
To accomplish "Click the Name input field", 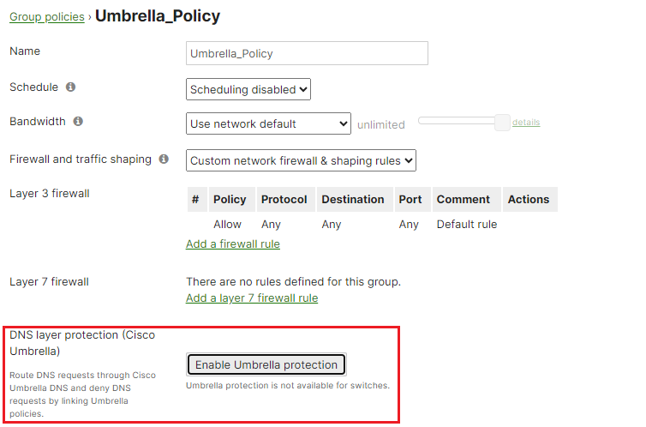I will (x=307, y=53).
